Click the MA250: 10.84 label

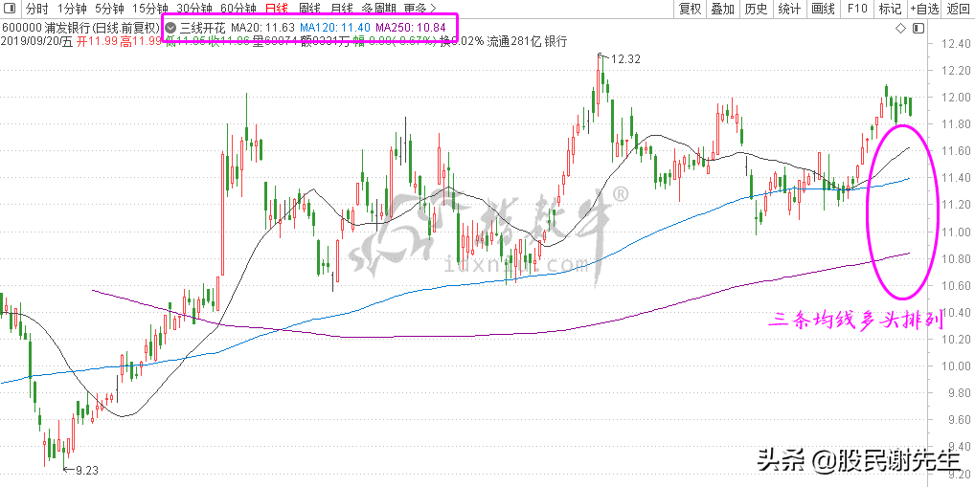pyautogui.click(x=411, y=28)
